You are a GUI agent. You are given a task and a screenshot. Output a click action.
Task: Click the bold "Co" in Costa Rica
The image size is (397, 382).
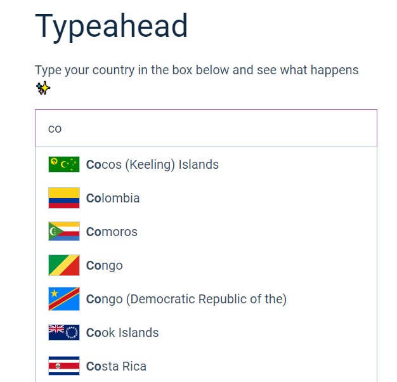point(94,366)
